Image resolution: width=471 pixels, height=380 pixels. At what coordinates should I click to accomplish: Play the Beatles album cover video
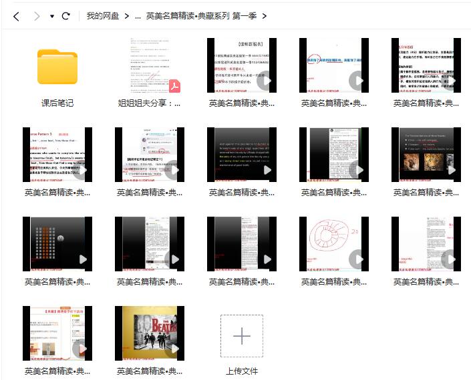pyautogui.click(x=150, y=333)
